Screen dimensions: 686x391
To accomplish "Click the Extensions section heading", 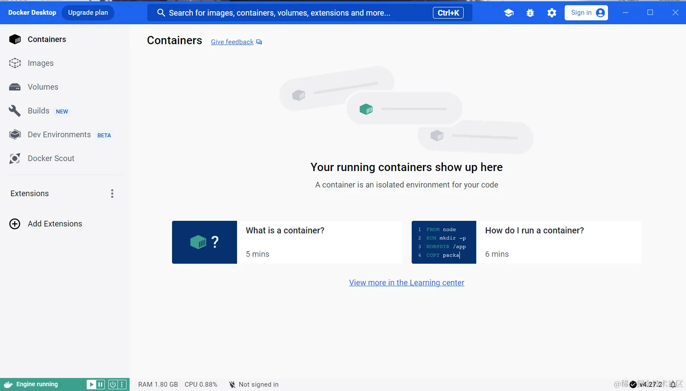I will click(x=29, y=194).
